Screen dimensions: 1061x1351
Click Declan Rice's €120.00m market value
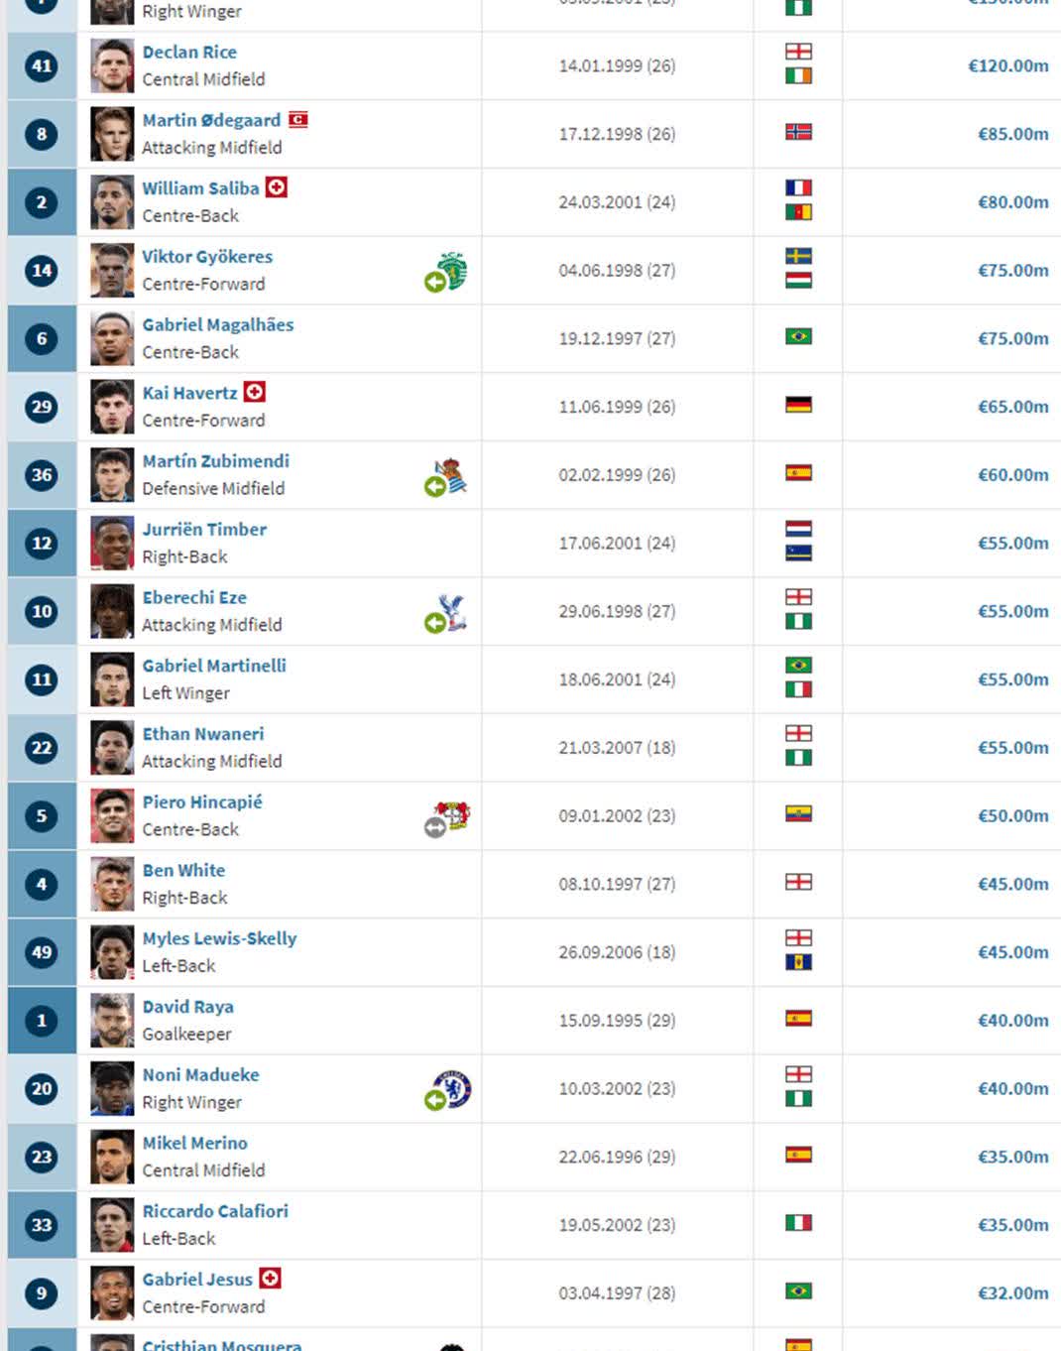point(1007,65)
